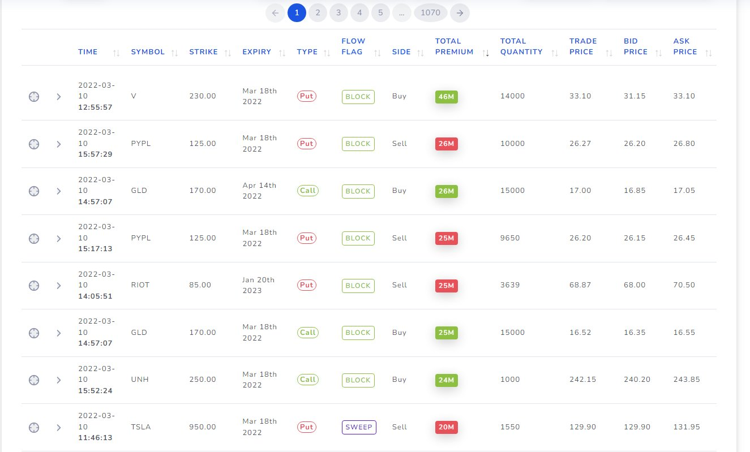Expand the UNH 250.00 call row

point(58,380)
